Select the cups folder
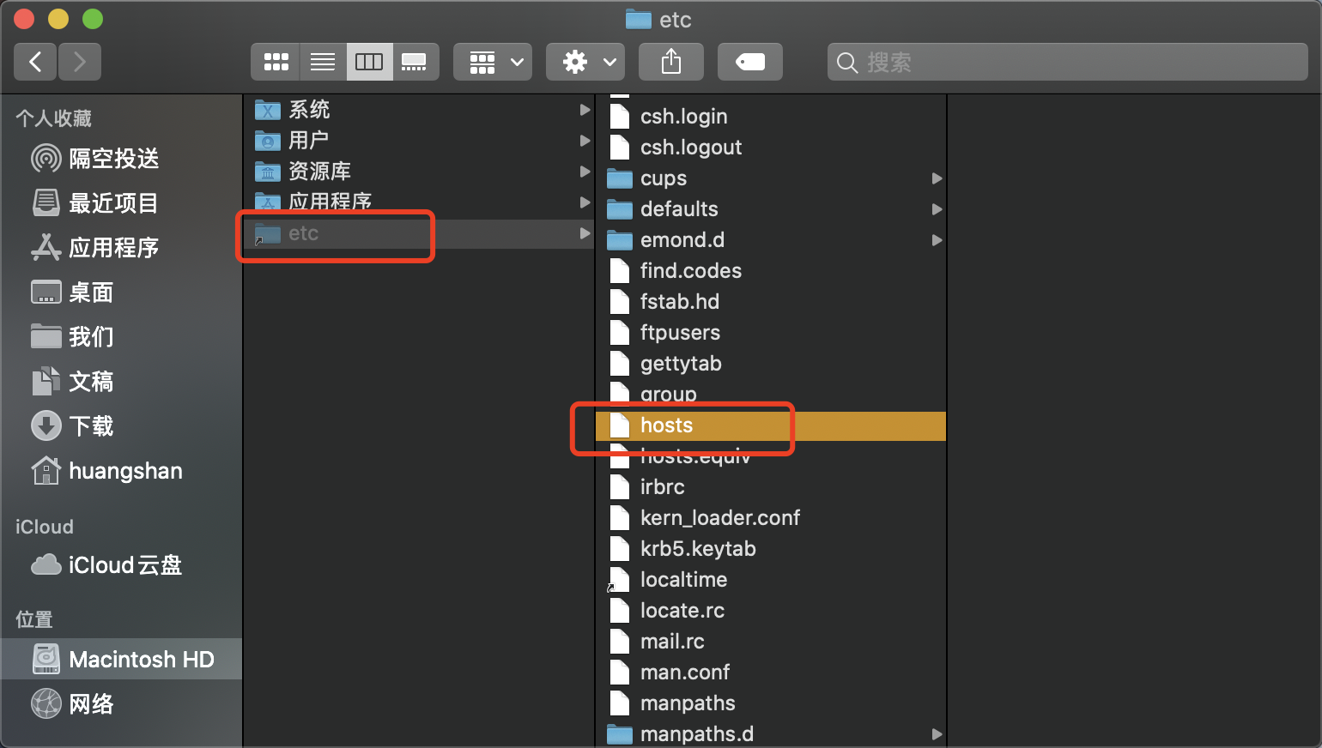 [x=771, y=178]
